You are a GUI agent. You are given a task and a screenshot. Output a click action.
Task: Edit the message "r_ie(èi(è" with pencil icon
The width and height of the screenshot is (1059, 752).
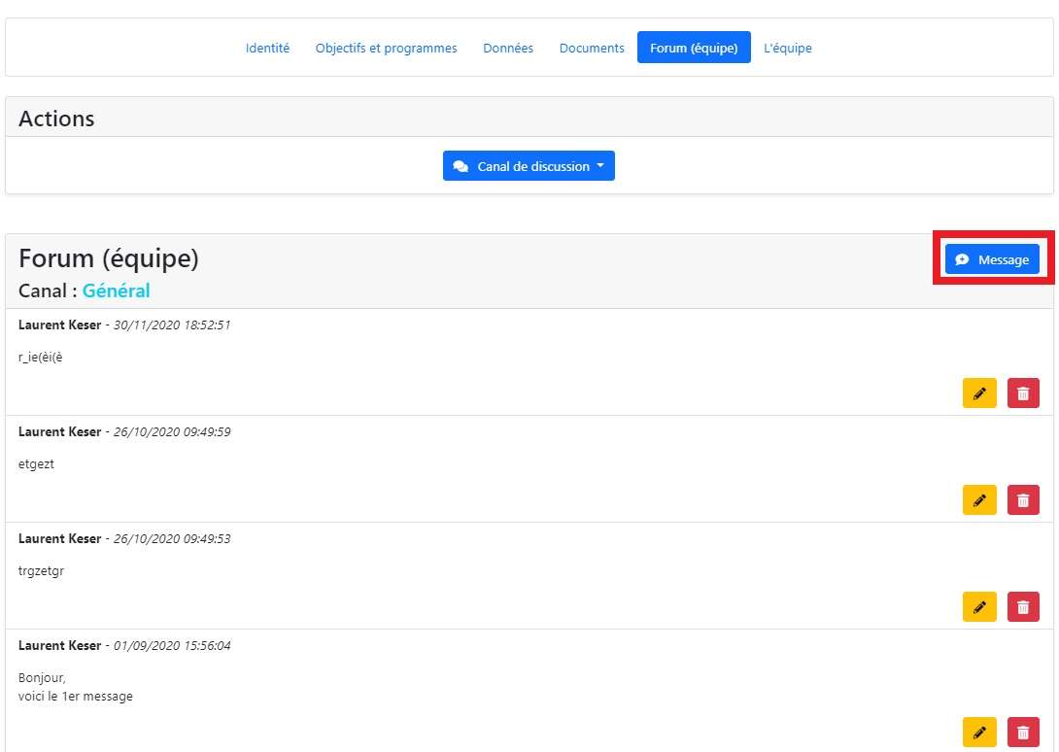[979, 393]
